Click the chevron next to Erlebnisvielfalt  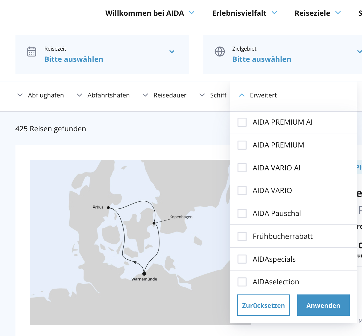pos(274,13)
